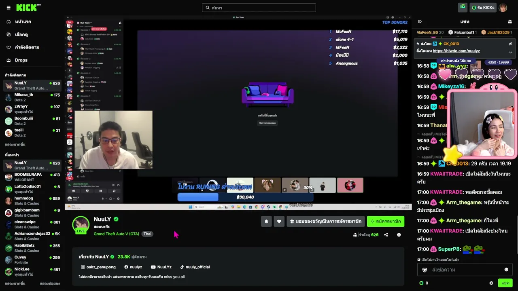Open hummdog recommended channel
Screen dimensions: 518x291
click(x=32, y=200)
